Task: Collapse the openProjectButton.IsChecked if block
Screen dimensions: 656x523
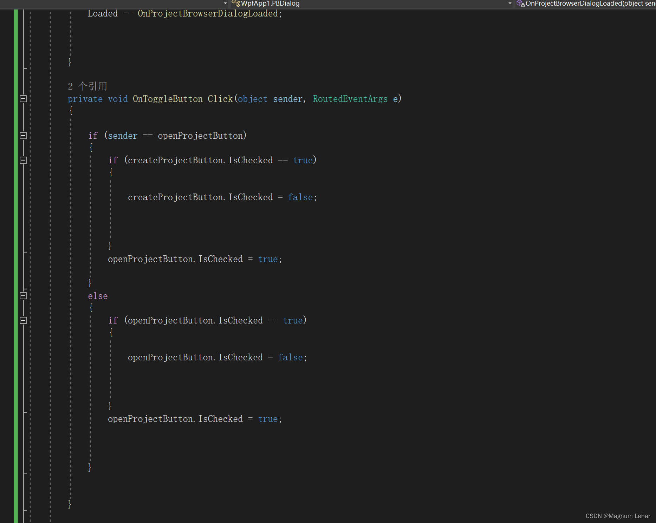Action: pyautogui.click(x=23, y=320)
